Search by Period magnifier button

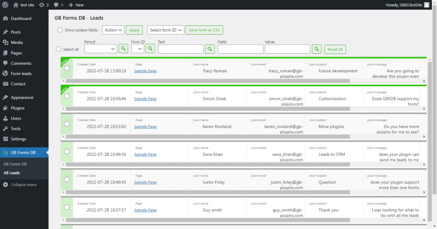tap(123, 49)
